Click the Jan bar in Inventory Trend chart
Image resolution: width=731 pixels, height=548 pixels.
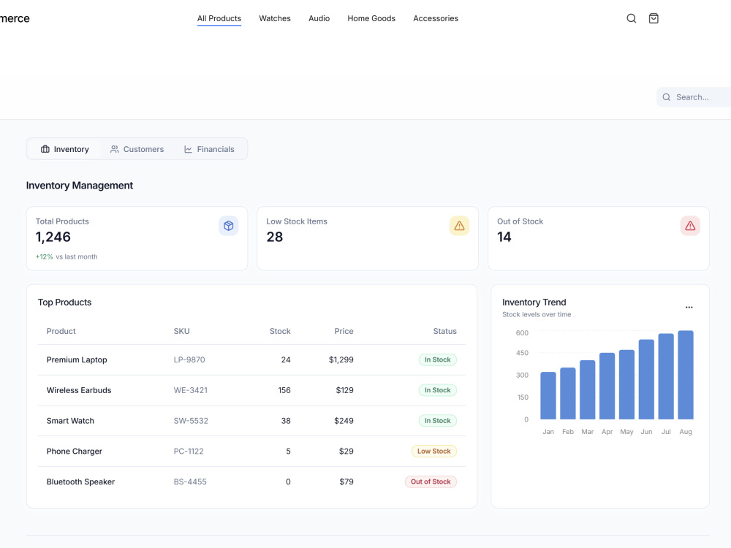548,395
